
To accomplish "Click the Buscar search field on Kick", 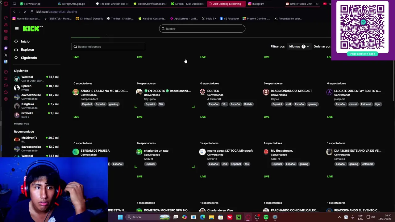I will click(x=202, y=29).
